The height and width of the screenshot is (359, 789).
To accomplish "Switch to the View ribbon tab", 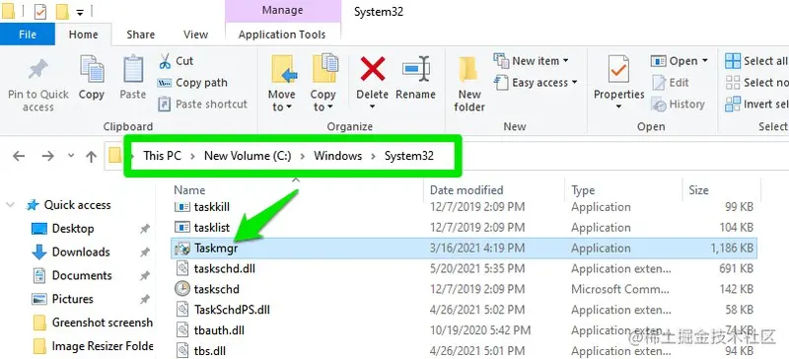I will pos(195,35).
